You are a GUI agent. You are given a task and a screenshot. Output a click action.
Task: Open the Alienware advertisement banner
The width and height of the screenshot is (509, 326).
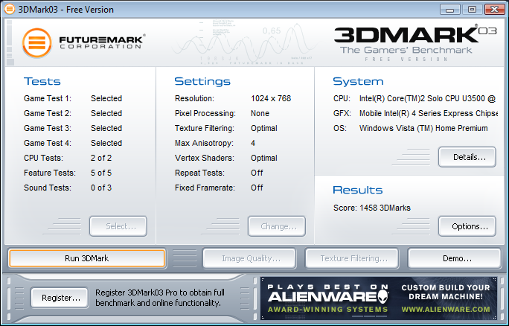coord(379,298)
